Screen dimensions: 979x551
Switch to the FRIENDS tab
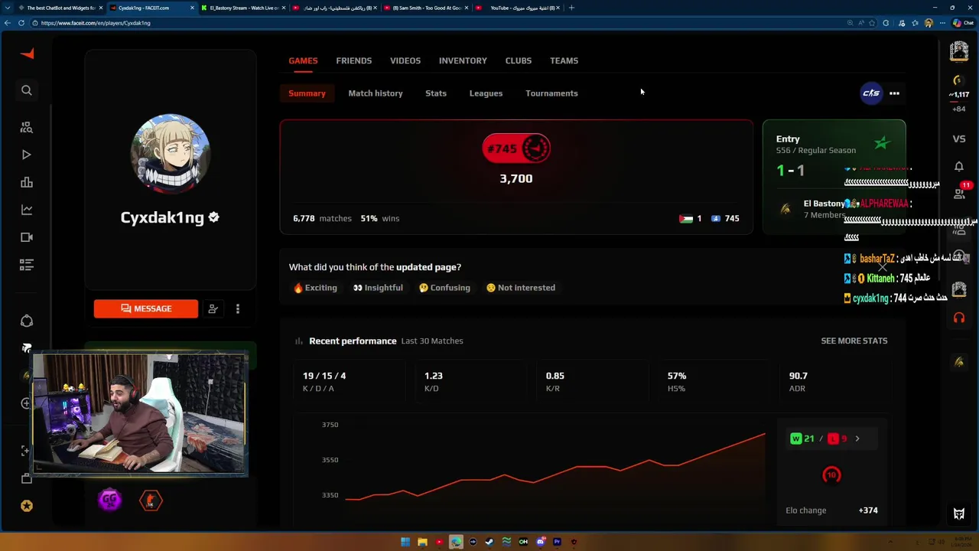(354, 60)
